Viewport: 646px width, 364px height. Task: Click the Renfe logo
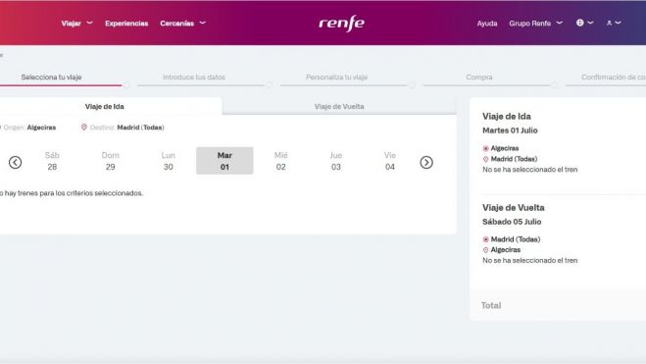pyautogui.click(x=341, y=24)
